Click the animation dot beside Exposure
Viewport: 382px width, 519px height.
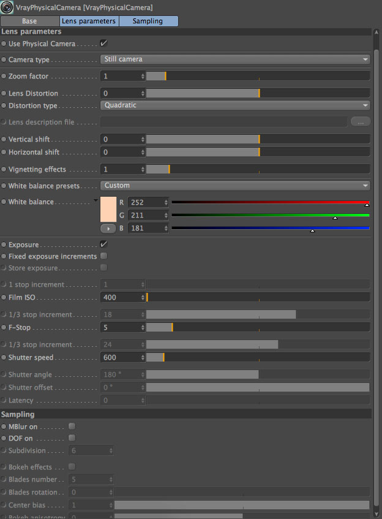4,245
